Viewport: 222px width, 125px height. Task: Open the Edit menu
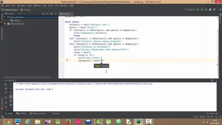click(x=8, y=6)
